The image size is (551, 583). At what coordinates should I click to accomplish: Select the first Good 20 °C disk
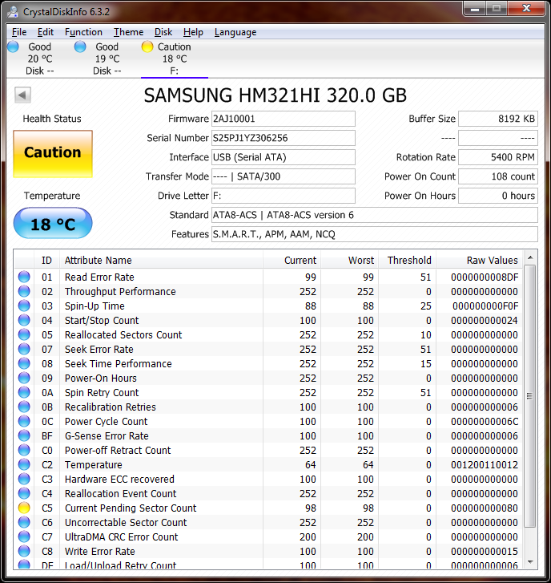pos(40,59)
